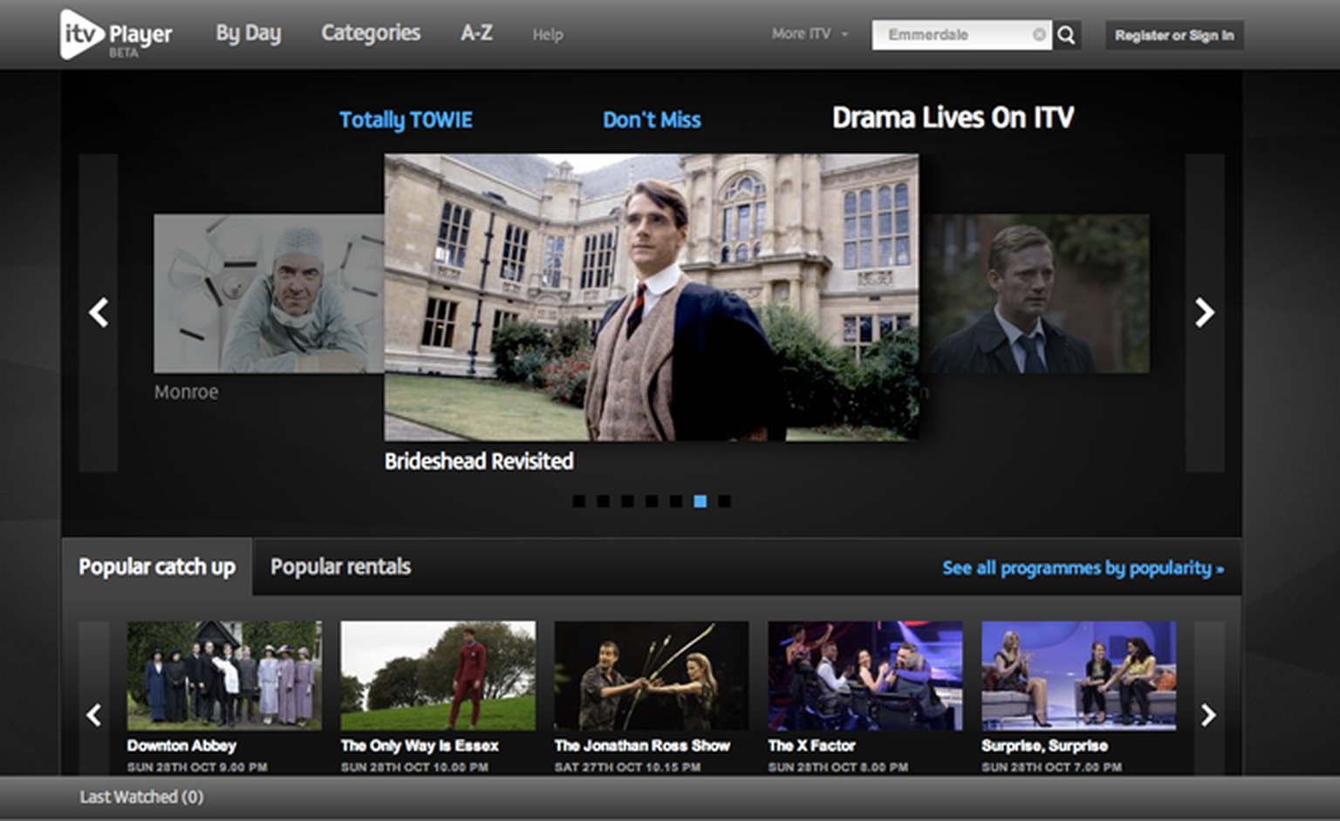Click 'SUN 28TH OCT 7.00 PM' text

click(1051, 768)
